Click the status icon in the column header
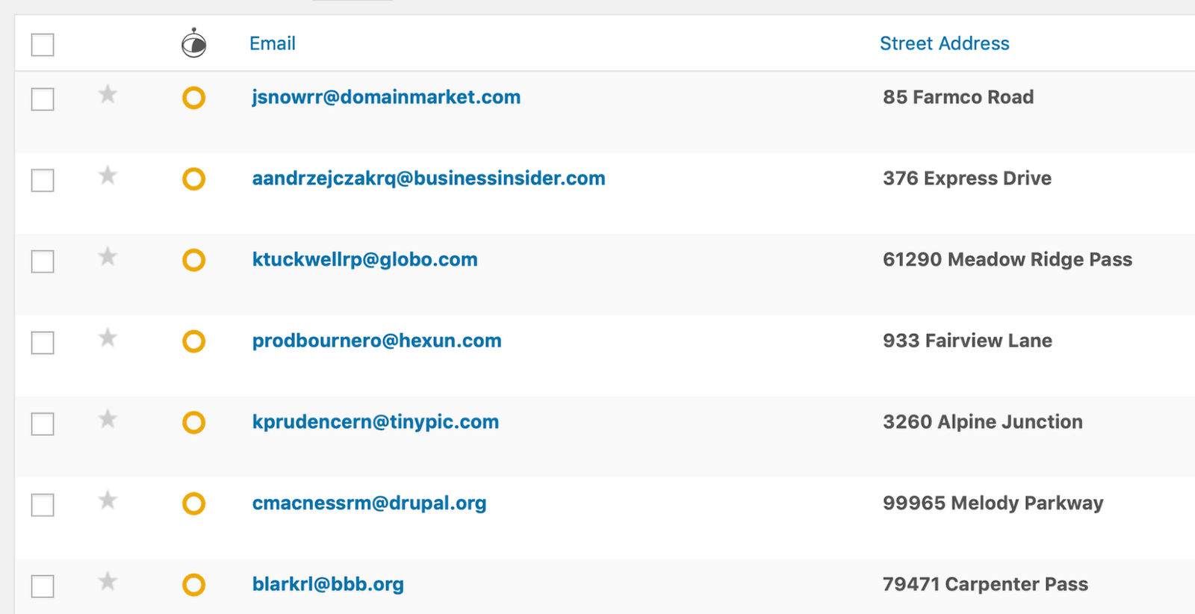This screenshot has height=614, width=1195. [x=193, y=43]
